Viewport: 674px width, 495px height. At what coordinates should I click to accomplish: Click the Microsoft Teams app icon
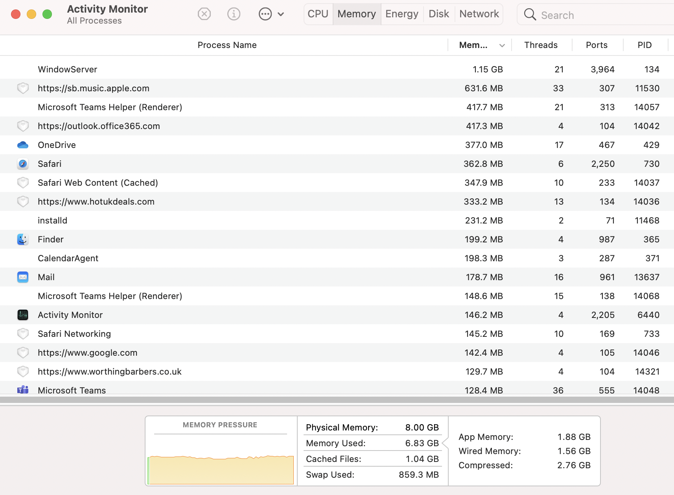[23, 390]
